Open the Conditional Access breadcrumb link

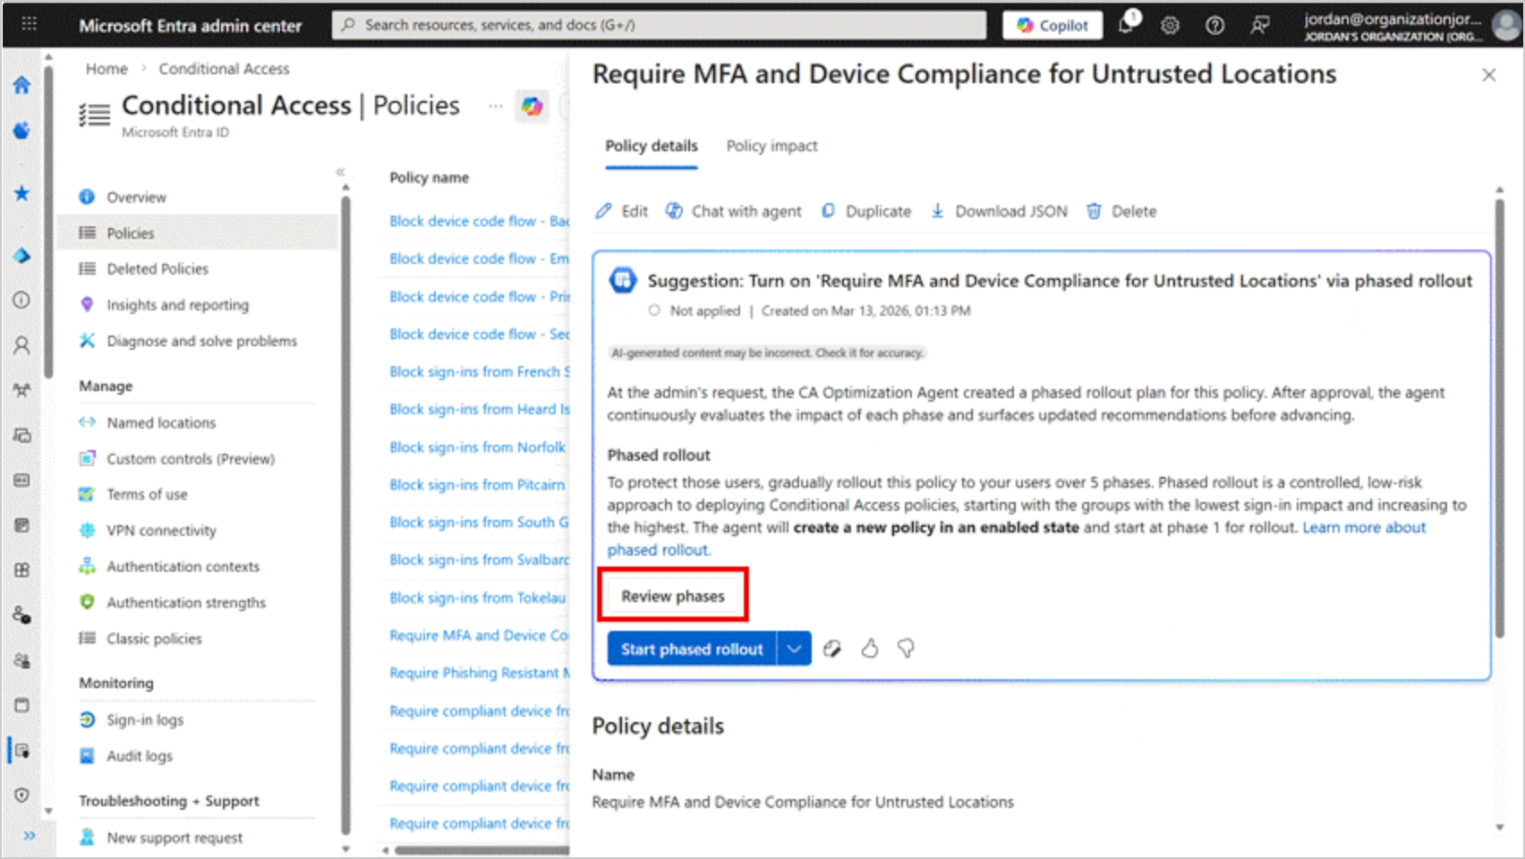point(224,68)
